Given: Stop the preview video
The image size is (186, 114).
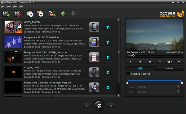Looking at the screenshot, I should coord(140,62).
